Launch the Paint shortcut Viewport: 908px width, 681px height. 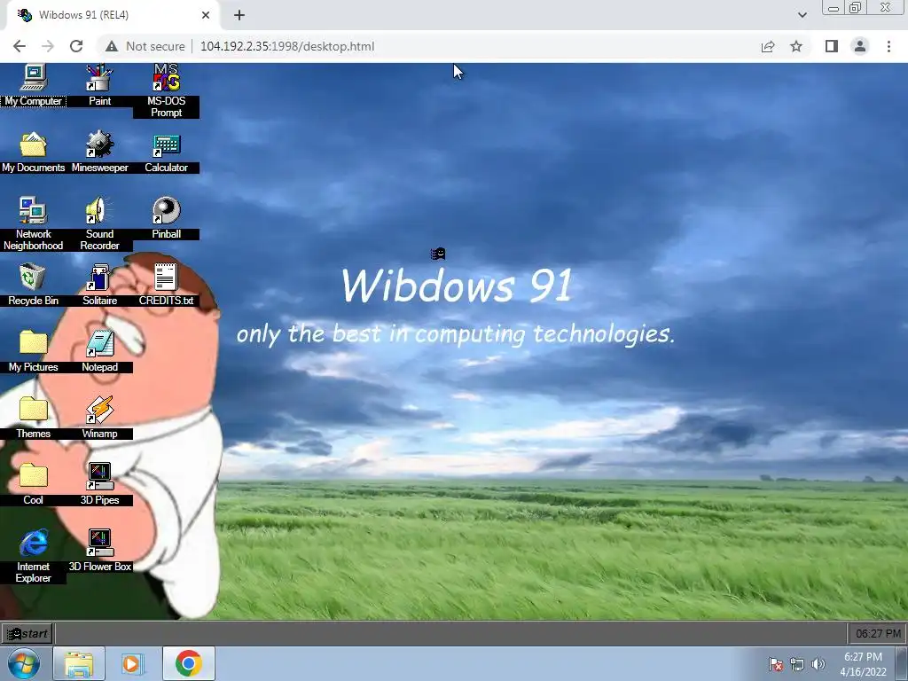click(99, 85)
